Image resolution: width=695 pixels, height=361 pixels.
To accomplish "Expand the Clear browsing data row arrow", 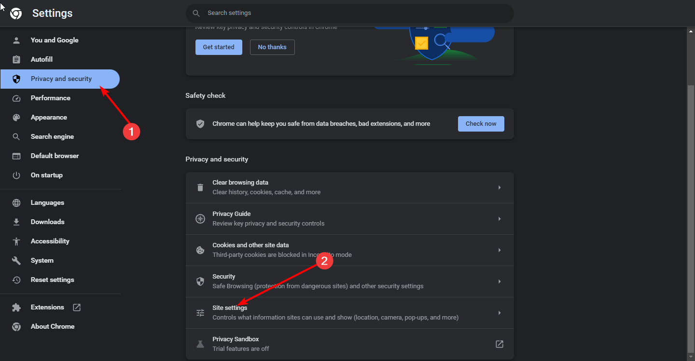I will pyautogui.click(x=500, y=187).
